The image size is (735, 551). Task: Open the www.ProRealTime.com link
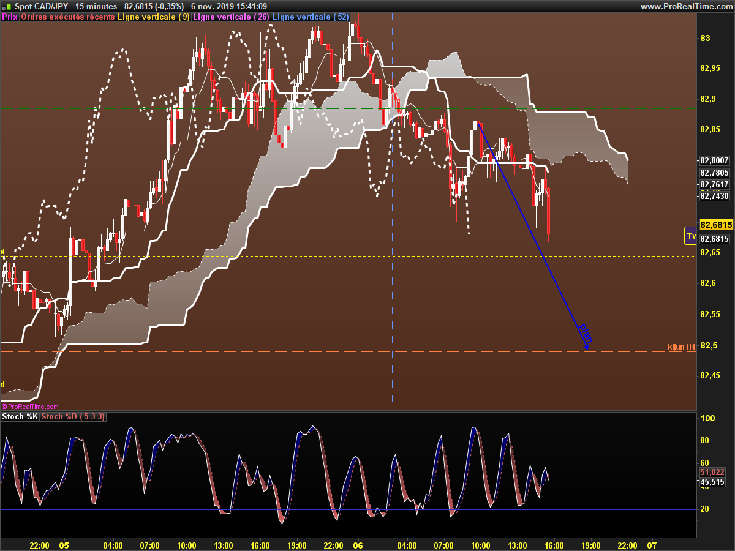click(x=686, y=6)
